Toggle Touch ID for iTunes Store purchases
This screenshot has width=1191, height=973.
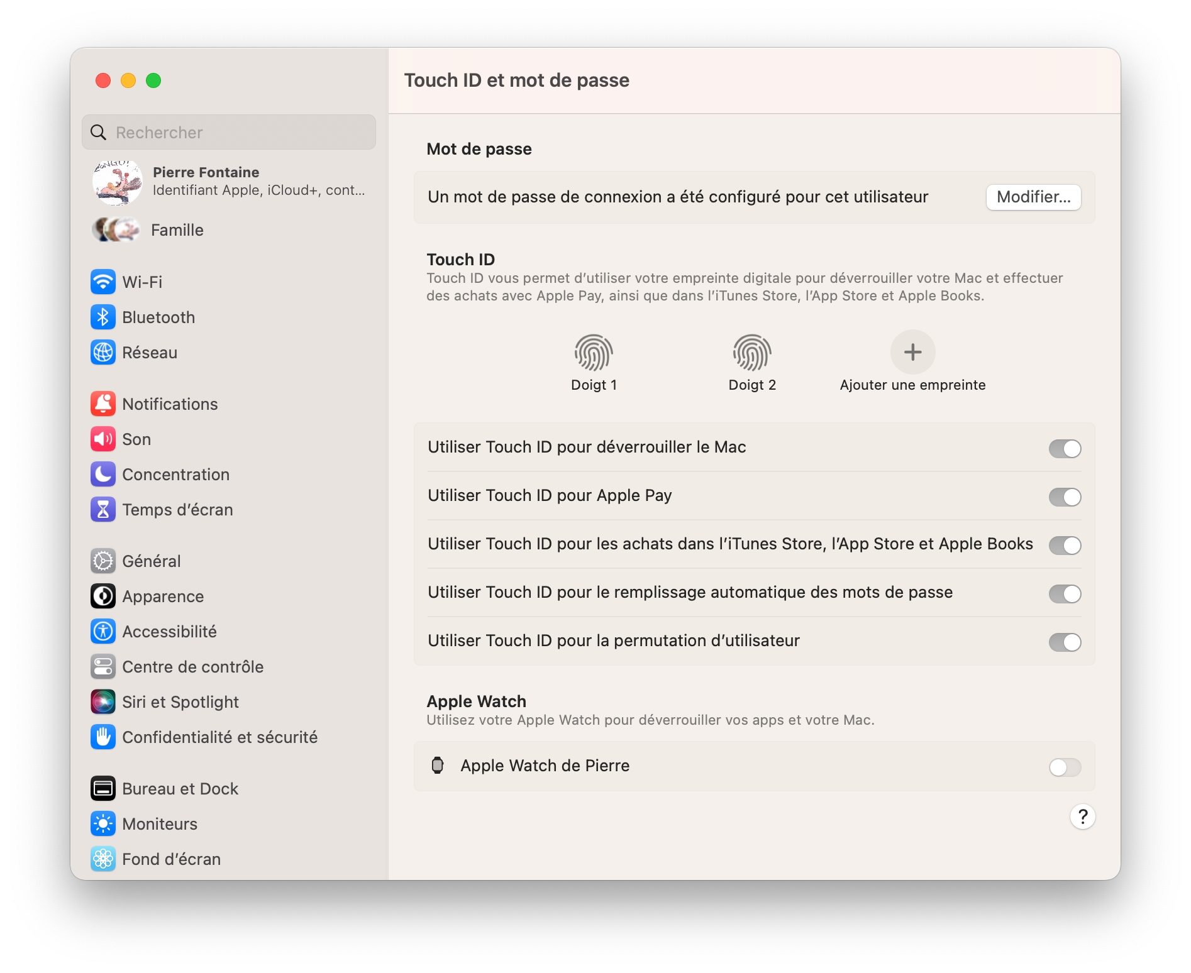1065,545
